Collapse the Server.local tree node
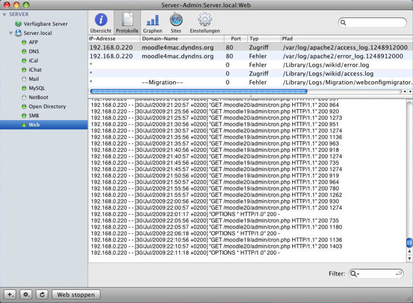Image resolution: width=413 pixels, height=303 pixels. coord(11,33)
